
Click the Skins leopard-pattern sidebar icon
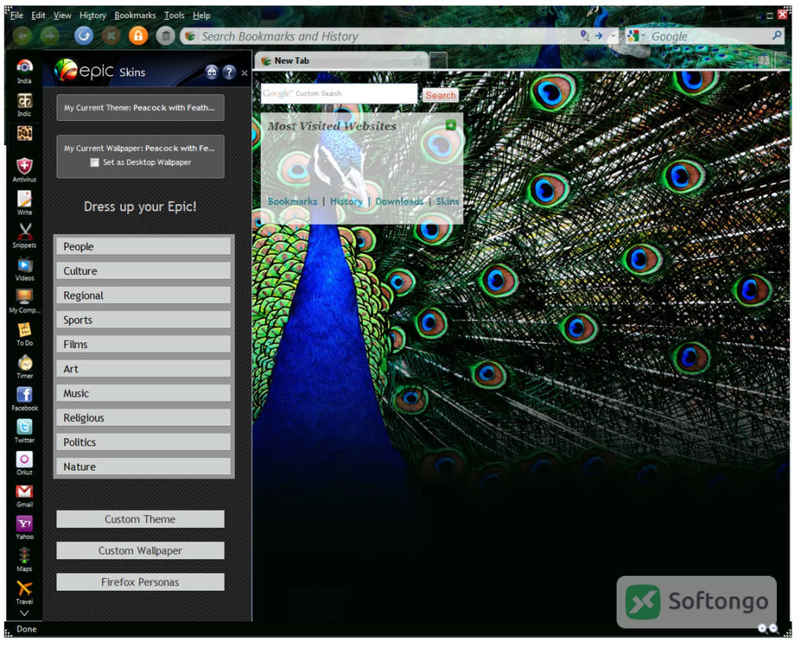[24, 134]
